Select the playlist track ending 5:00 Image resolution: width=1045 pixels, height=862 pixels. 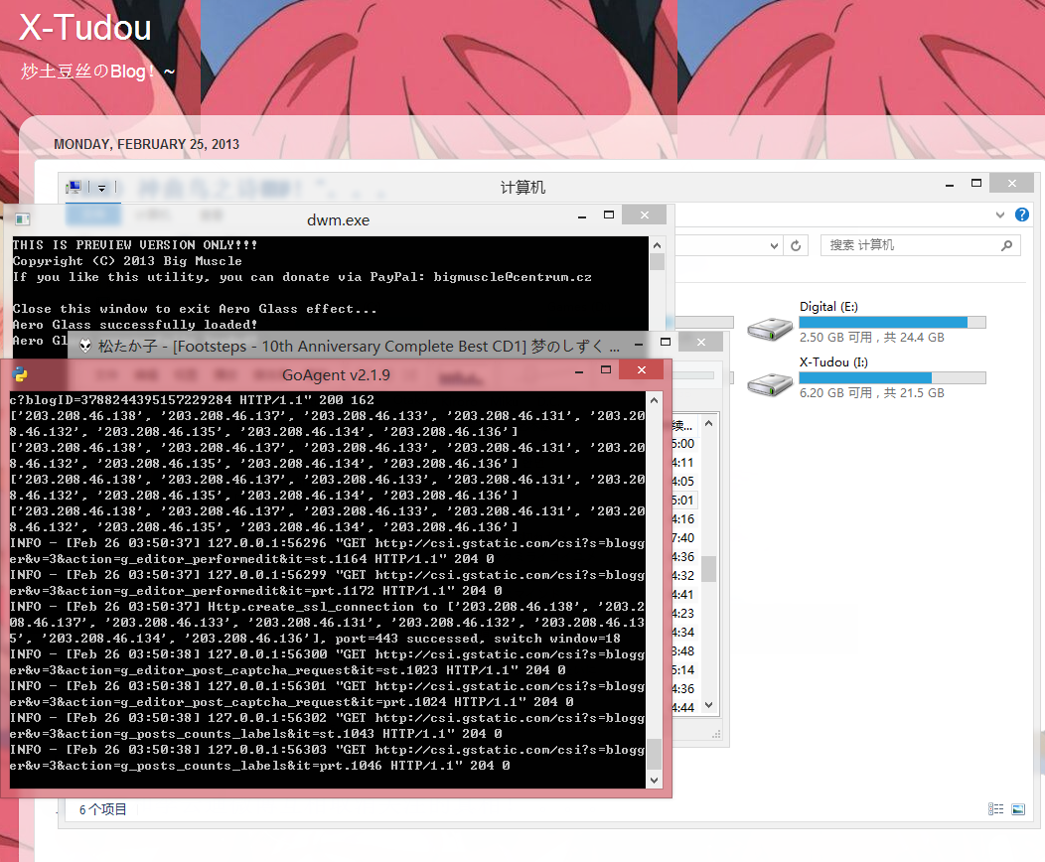(x=683, y=444)
